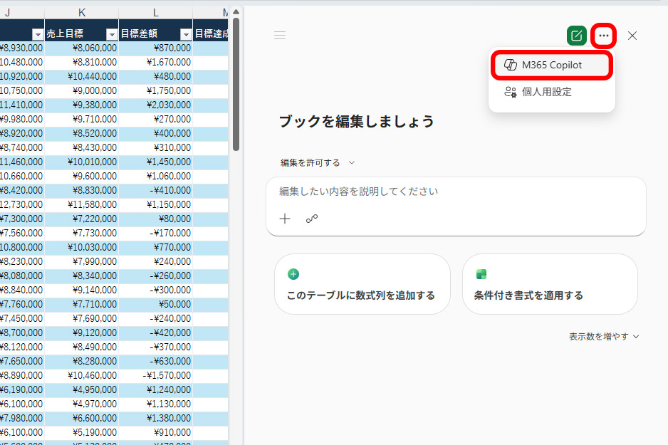Select M365 Copilot menu entry
Viewport: 668px width, 445px height.
point(552,65)
